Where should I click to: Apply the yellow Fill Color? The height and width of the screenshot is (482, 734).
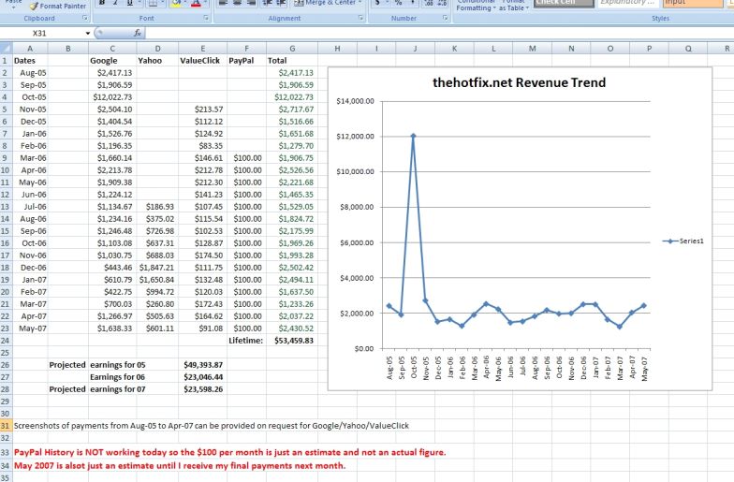(x=176, y=4)
